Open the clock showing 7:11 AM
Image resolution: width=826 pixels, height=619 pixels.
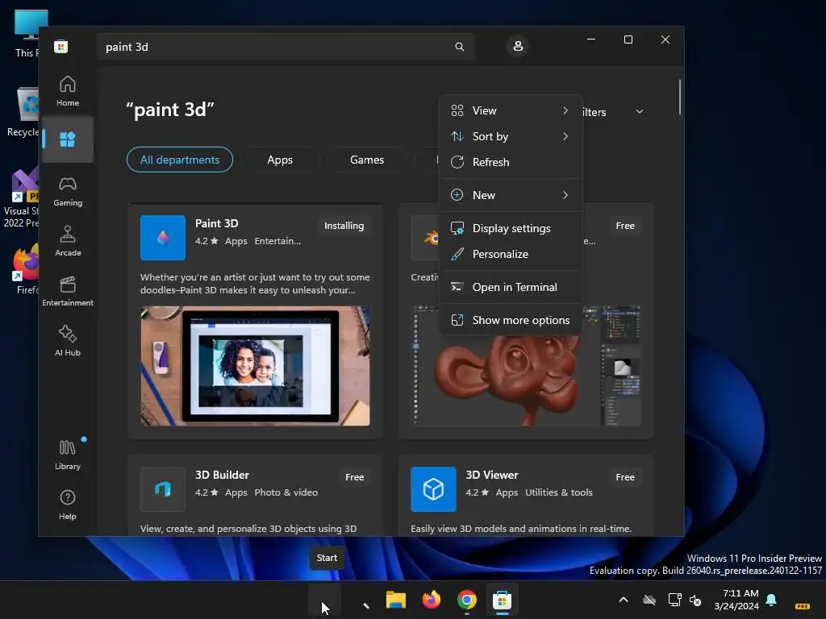[x=737, y=600]
